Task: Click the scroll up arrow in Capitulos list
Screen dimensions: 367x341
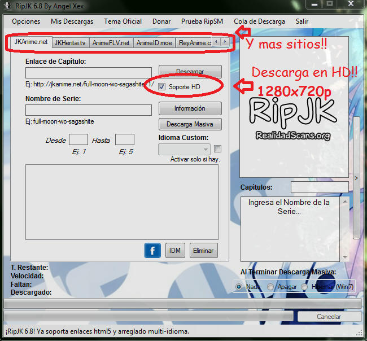Action: coord(345,202)
